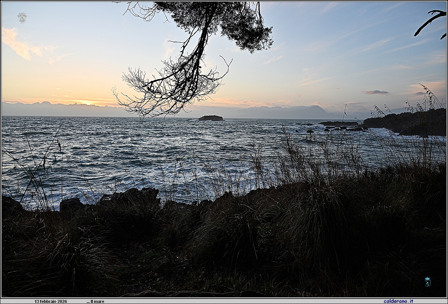Click the tall mountain peak on the horizon
448x304 pixels.
pyautogui.click(x=314, y=109)
